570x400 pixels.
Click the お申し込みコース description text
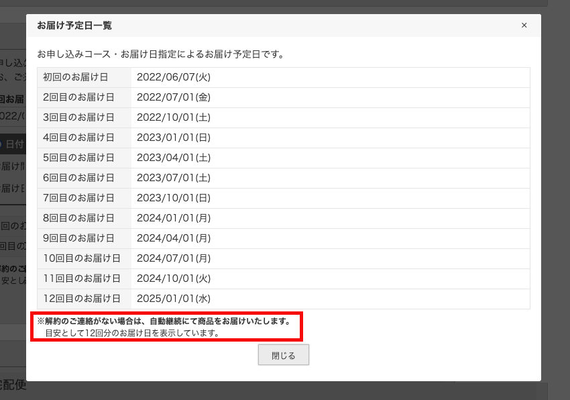[x=161, y=54]
